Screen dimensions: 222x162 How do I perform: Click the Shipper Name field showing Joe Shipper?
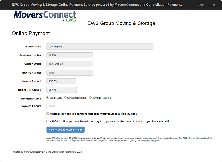click(x=100, y=47)
